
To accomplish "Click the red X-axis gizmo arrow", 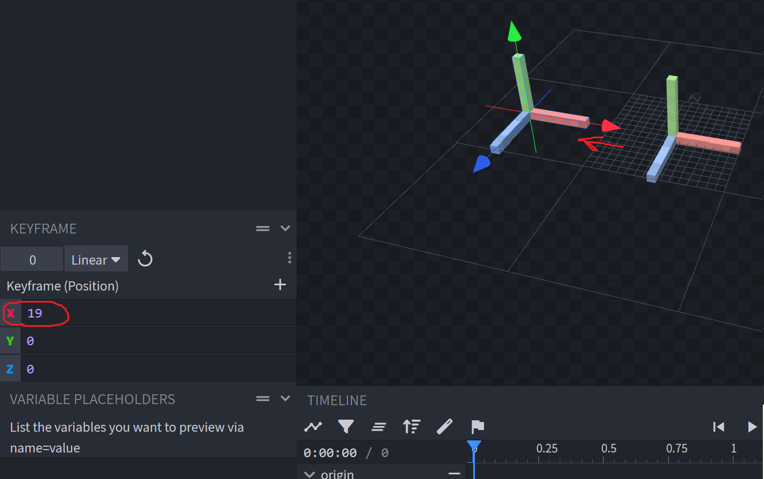I will point(610,126).
